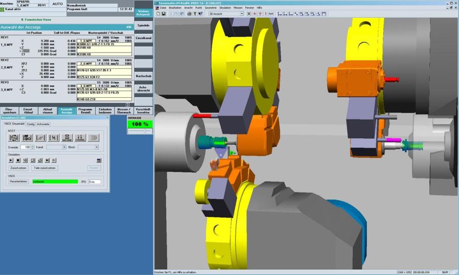Switch to the Config tab

(x=31, y=124)
